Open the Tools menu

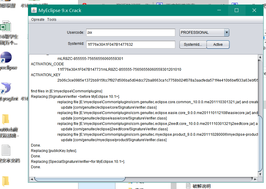coord(52,20)
